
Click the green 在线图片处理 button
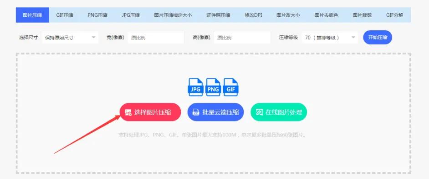(279, 112)
